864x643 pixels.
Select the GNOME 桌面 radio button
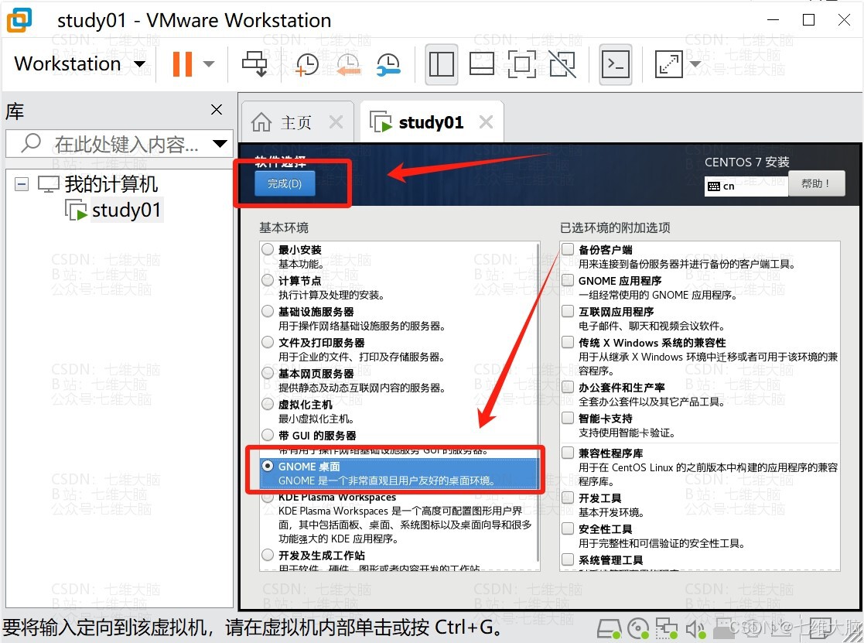[x=268, y=466]
